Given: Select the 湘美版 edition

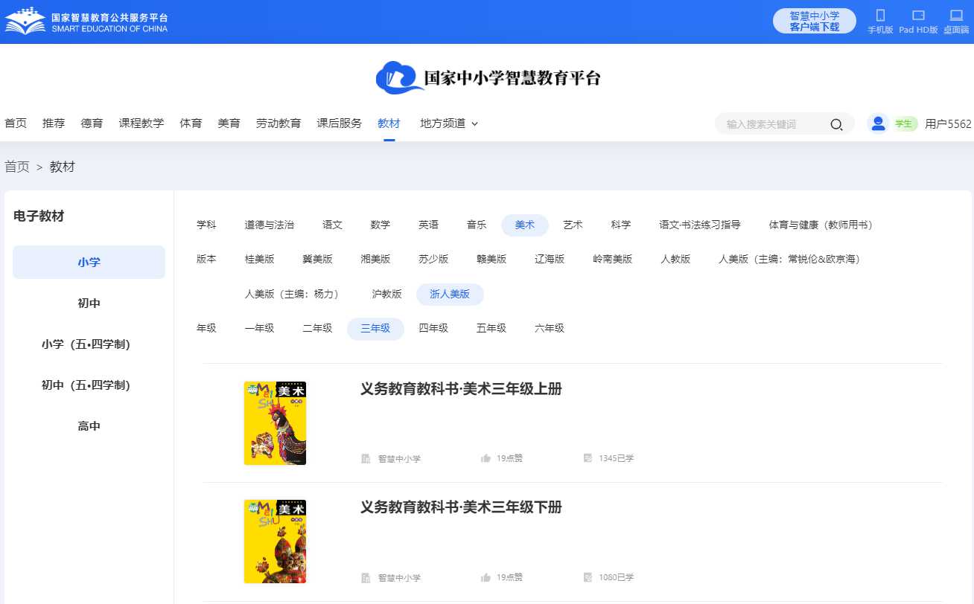Looking at the screenshot, I should coord(375,259).
